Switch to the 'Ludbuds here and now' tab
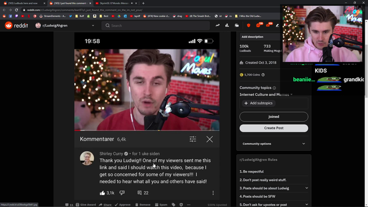 tap(23, 3)
